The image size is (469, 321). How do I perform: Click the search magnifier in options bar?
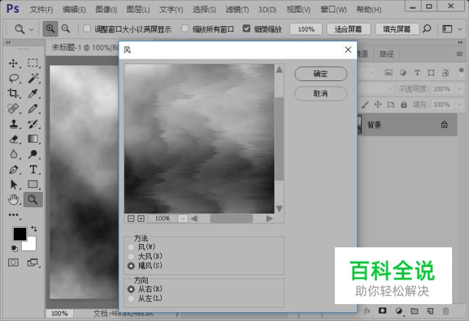pos(427,29)
